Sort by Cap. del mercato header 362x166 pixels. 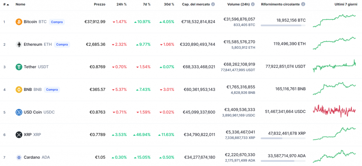[196, 4]
